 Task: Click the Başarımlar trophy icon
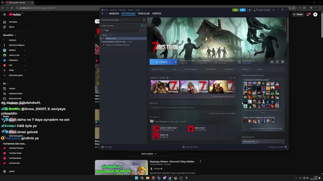[x=239, y=62]
